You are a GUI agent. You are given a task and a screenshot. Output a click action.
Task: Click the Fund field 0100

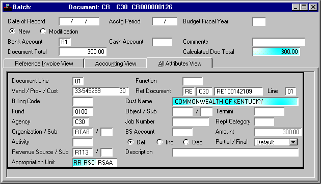pyautogui.click(x=83, y=112)
